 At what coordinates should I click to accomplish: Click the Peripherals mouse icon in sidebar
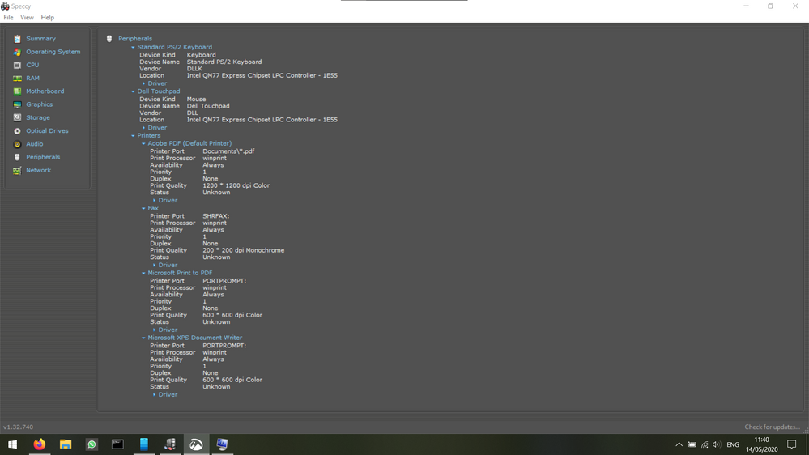[17, 157]
